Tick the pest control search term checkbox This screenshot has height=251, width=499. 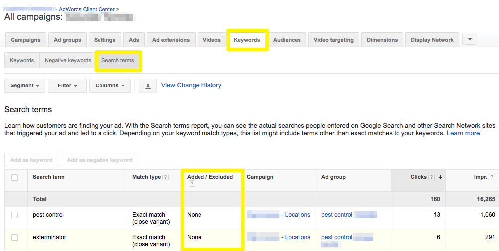pyautogui.click(x=14, y=215)
